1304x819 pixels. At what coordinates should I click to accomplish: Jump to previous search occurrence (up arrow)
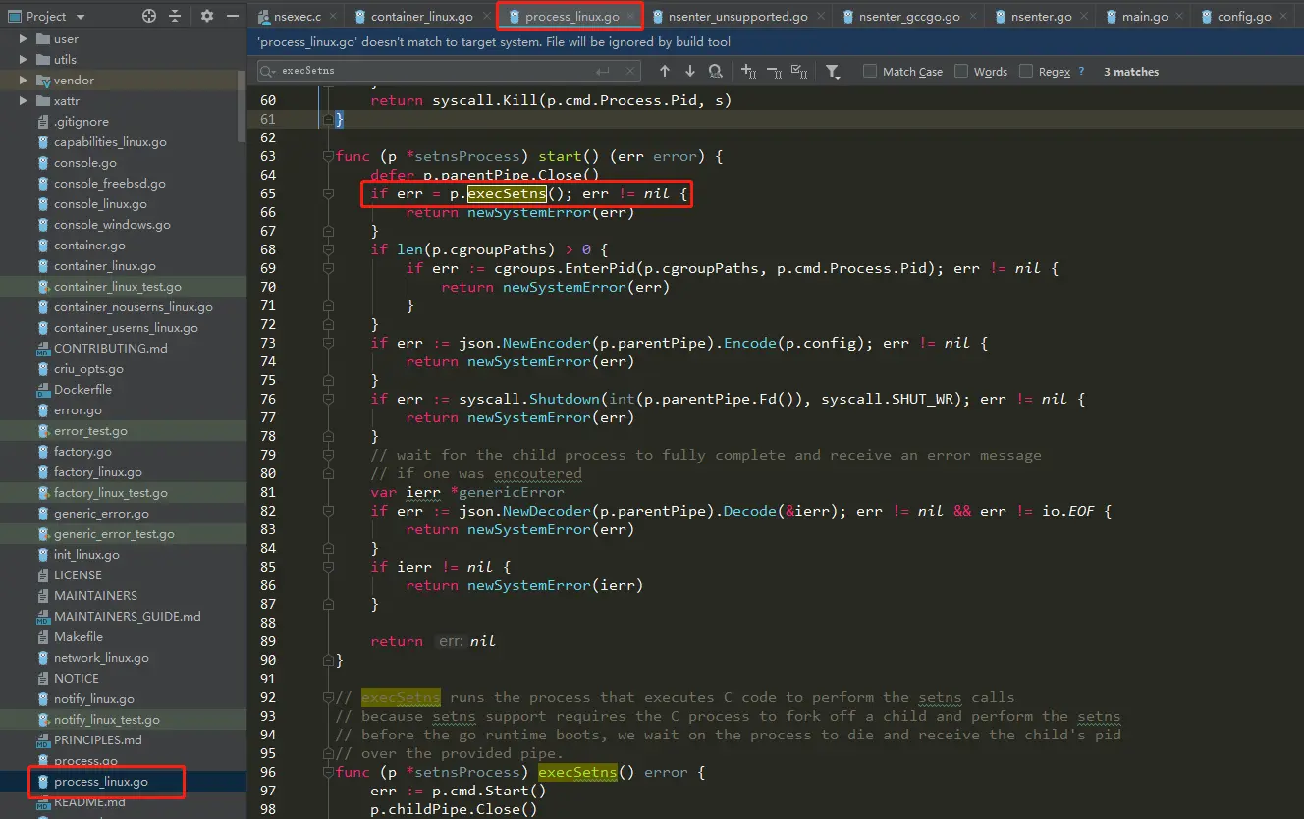[665, 71]
